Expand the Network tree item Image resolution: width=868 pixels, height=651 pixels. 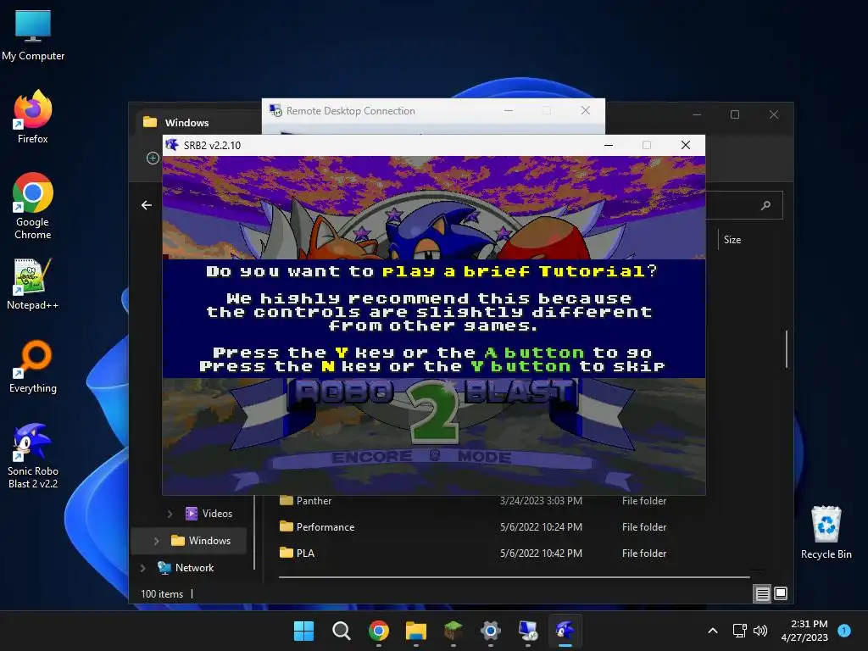click(x=142, y=568)
